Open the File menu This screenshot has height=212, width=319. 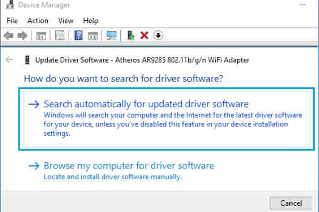[12, 21]
